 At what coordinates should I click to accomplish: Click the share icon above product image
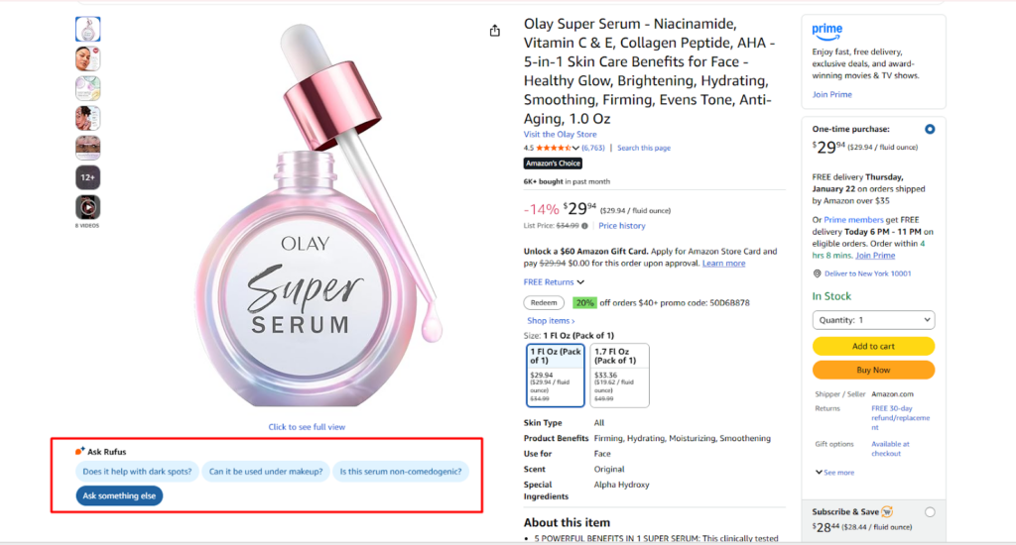495,31
